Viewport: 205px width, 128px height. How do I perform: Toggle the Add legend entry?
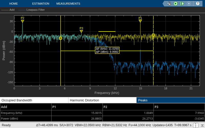[8, 10]
